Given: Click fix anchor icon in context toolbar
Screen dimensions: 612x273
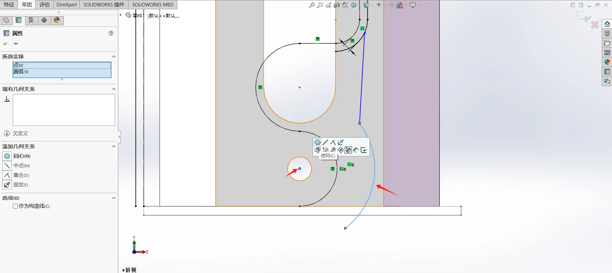Looking at the screenshot, I should click(341, 142).
